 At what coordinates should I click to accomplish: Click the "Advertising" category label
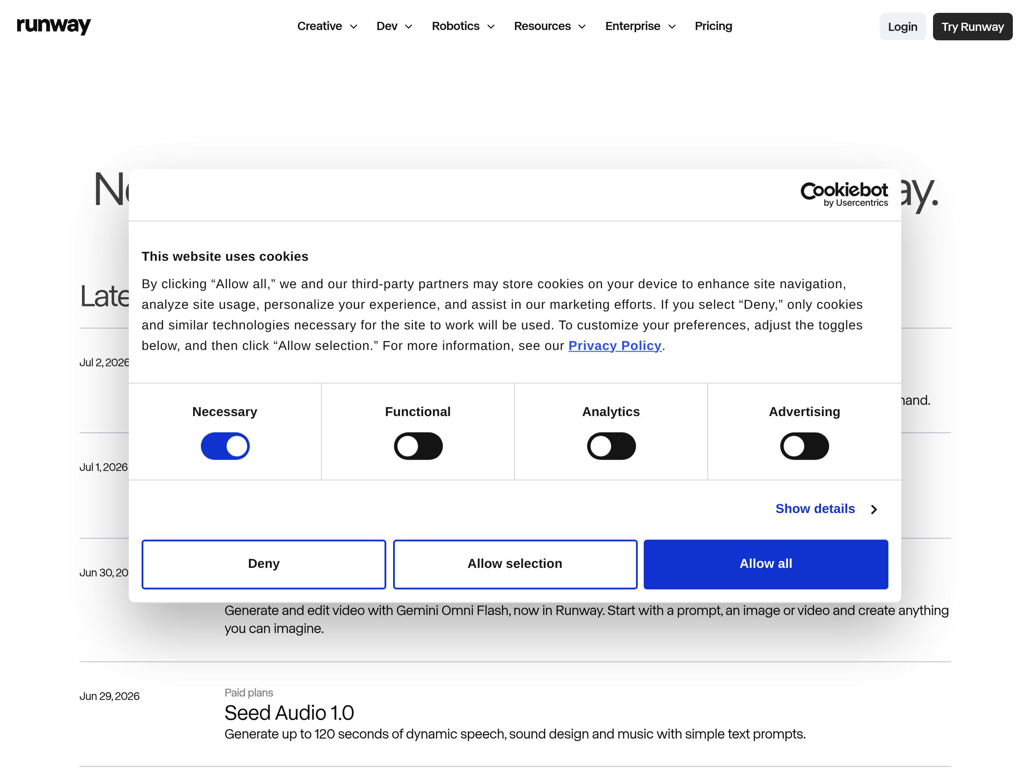(804, 412)
